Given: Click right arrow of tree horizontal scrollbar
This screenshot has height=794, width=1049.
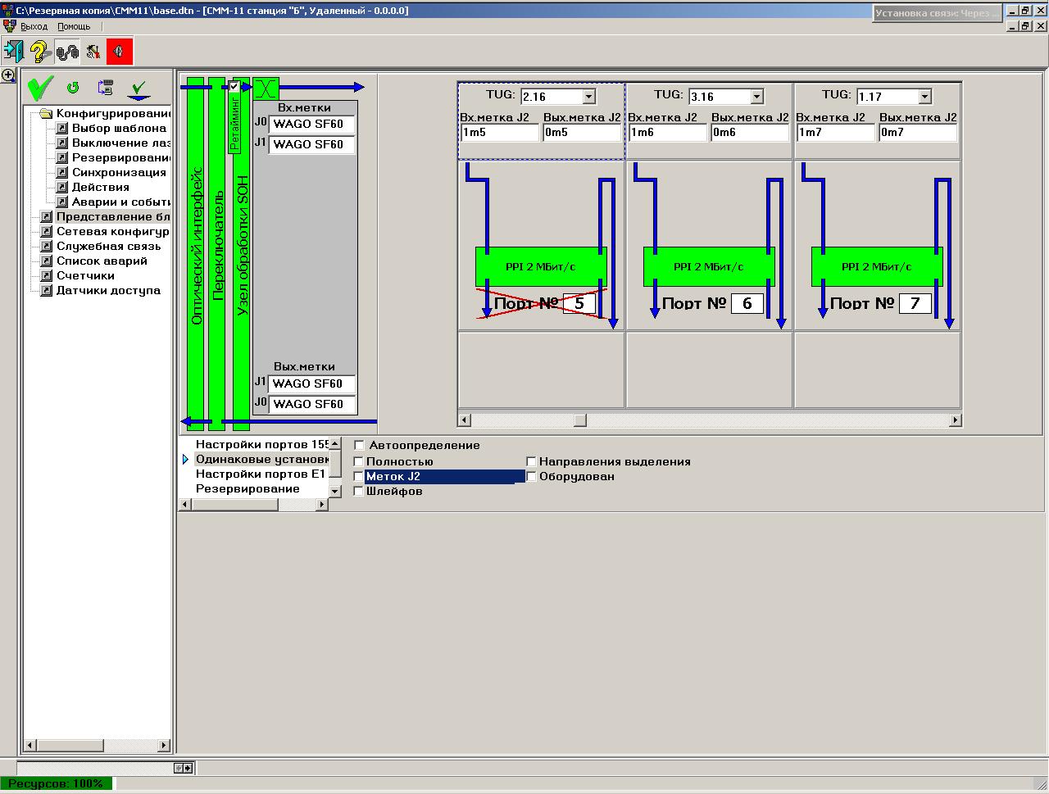Looking at the screenshot, I should 164,746.
